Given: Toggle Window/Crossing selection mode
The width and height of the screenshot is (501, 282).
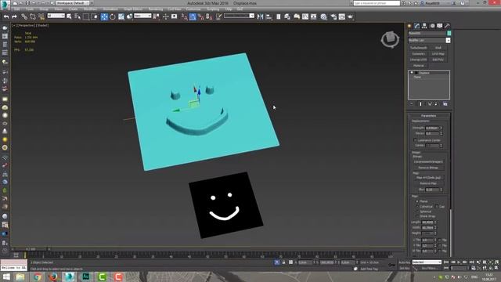Looking at the screenshot, I should point(94,16).
